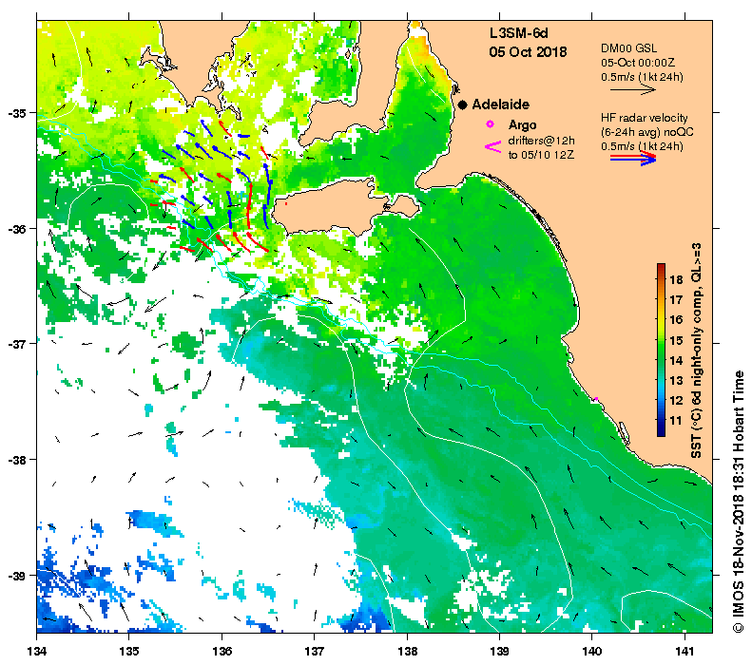752x665 pixels.
Task: Click the latitude label -37
Action: pos(16,344)
